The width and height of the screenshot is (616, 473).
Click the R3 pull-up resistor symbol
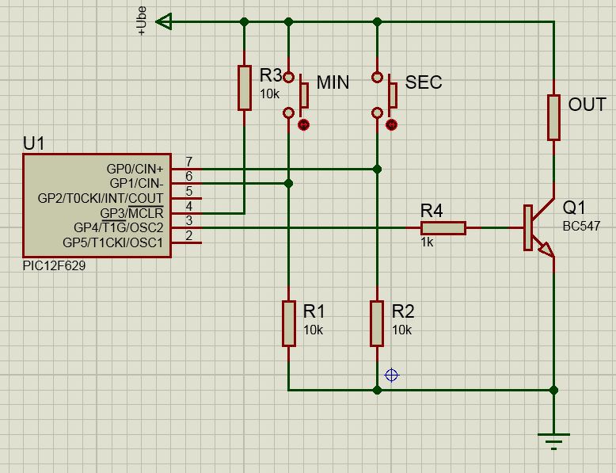245,88
